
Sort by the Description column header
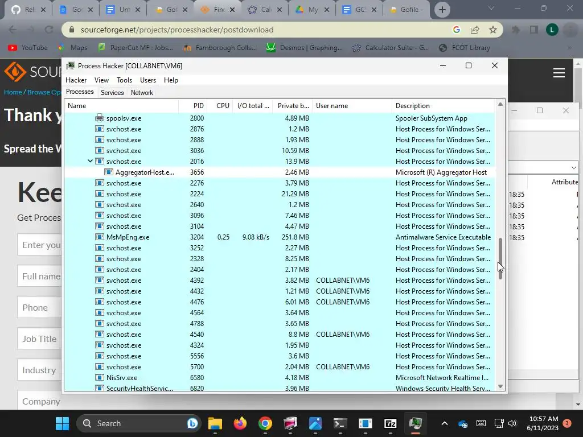[x=443, y=105]
